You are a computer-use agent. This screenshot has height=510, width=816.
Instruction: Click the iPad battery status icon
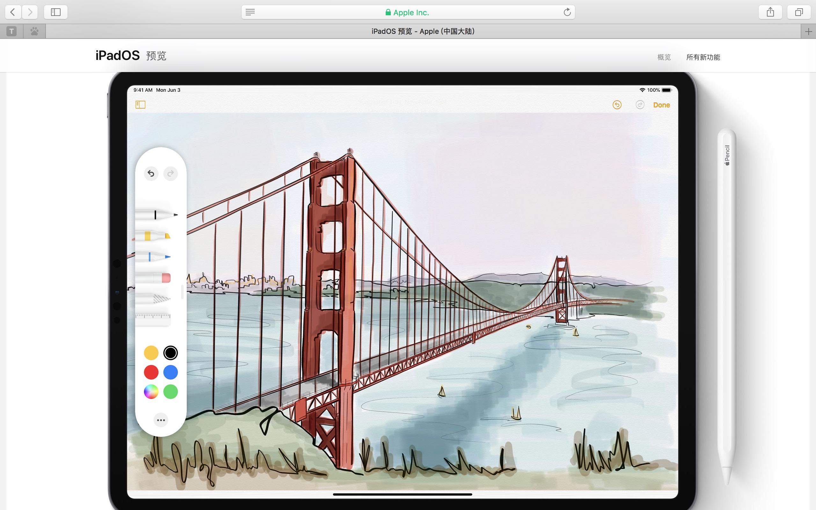click(x=667, y=90)
